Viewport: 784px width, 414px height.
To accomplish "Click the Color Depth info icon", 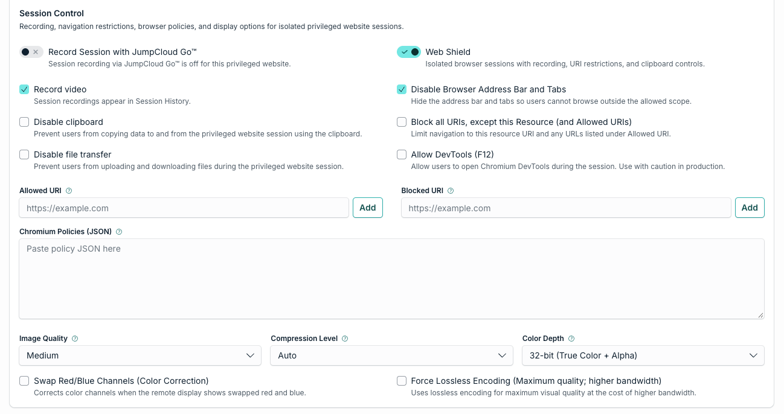I will 571,339.
